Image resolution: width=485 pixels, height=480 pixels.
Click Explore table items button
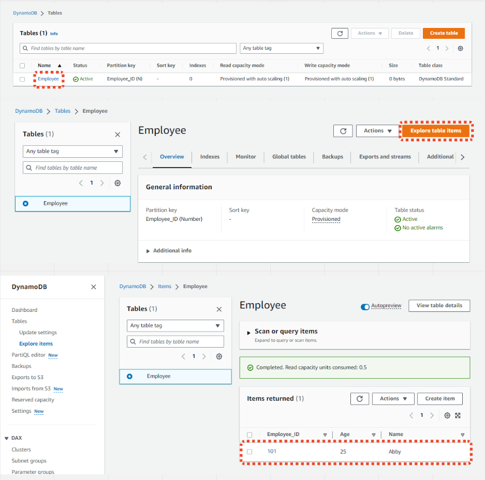pos(435,131)
